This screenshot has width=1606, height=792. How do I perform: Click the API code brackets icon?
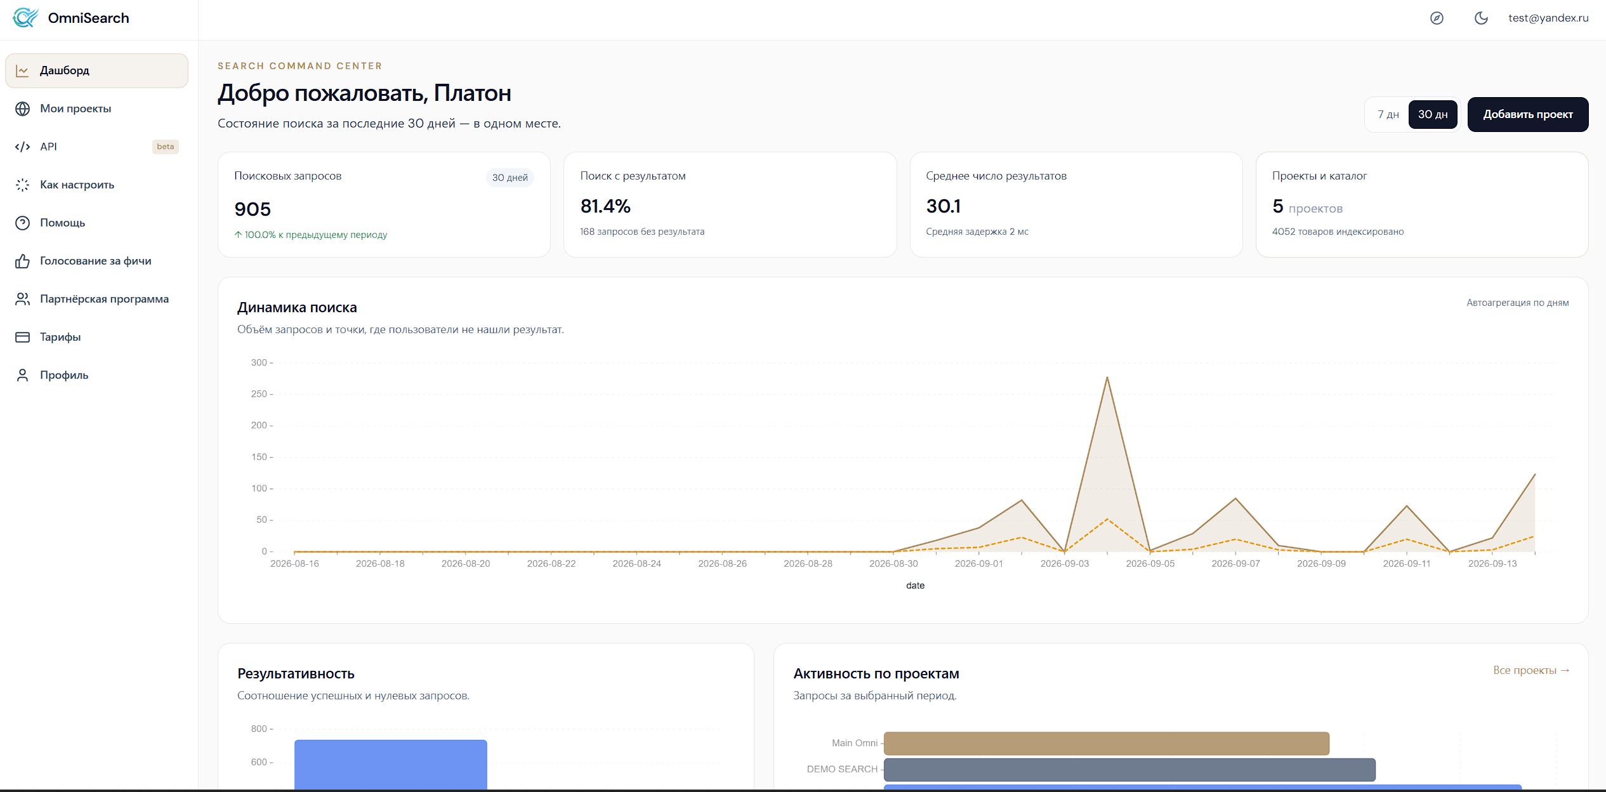(22, 147)
